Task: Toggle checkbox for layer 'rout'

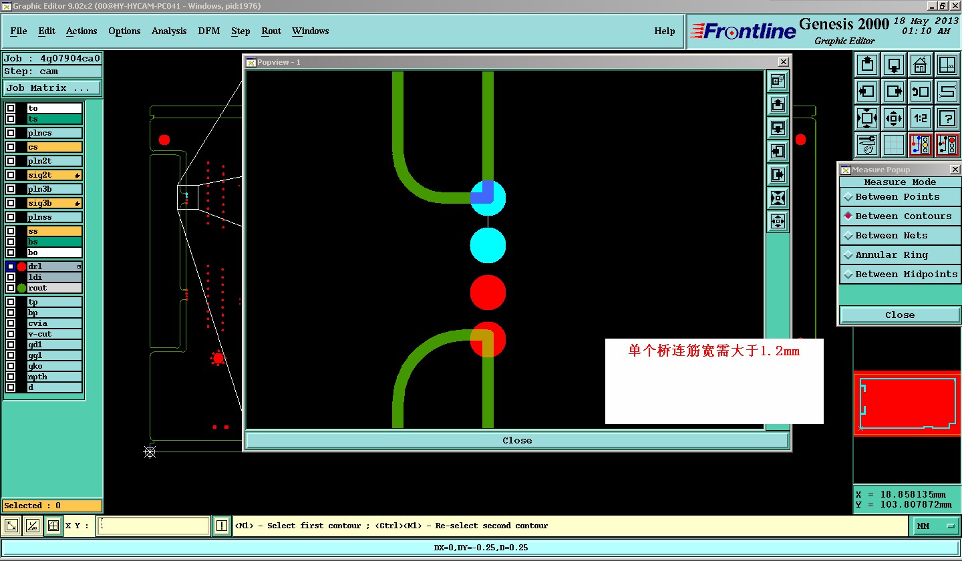Action: tap(11, 288)
